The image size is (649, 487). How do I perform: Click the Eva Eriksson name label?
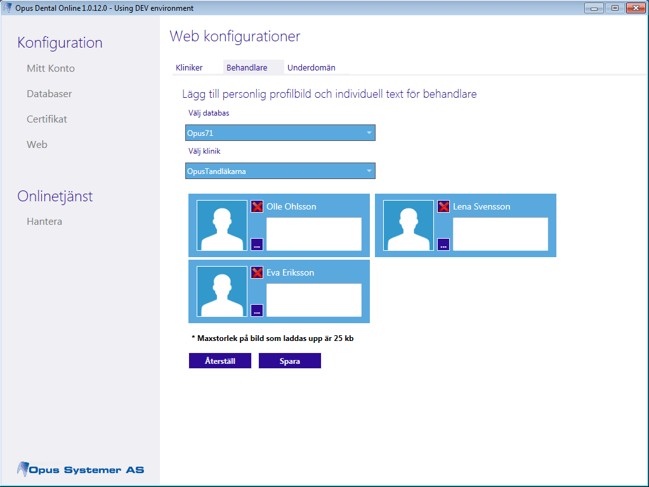[290, 273]
